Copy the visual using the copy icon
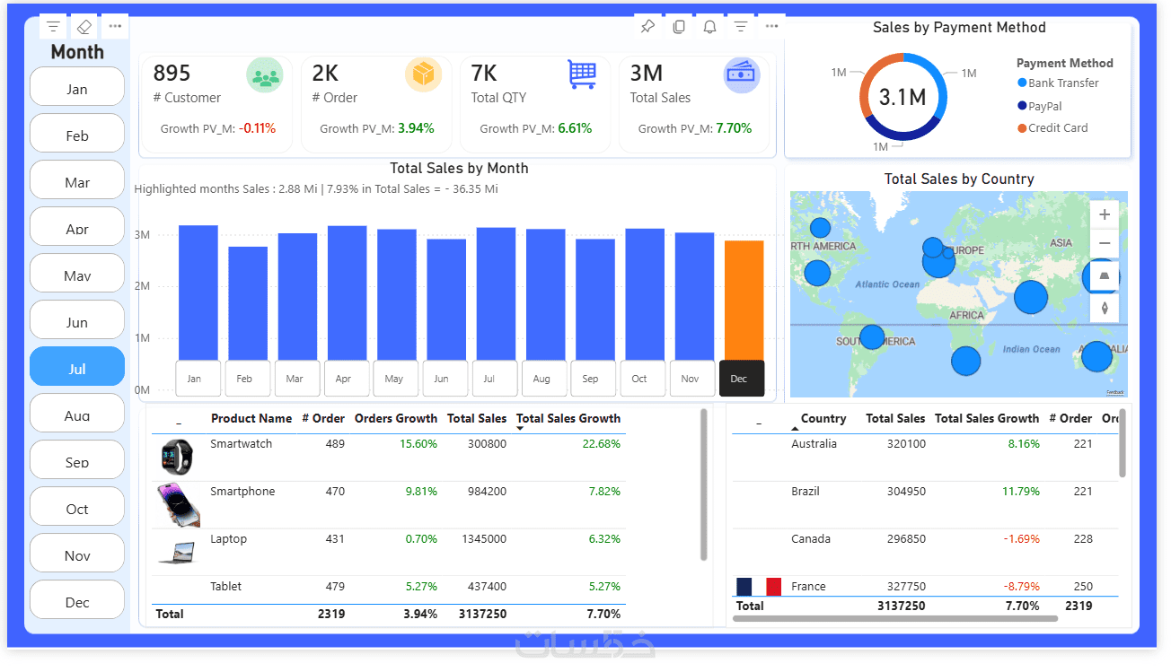Screen dimensions: 1171x672 coord(679,27)
